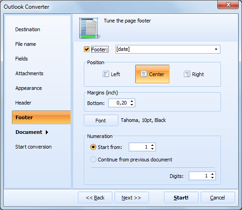This screenshot has width=242, height=210.
Task: Open the footer [date] dropdown list
Action: point(216,50)
